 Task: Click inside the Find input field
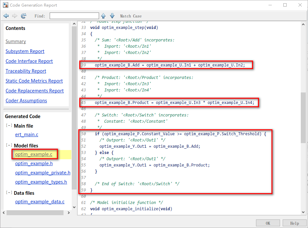[74, 15]
